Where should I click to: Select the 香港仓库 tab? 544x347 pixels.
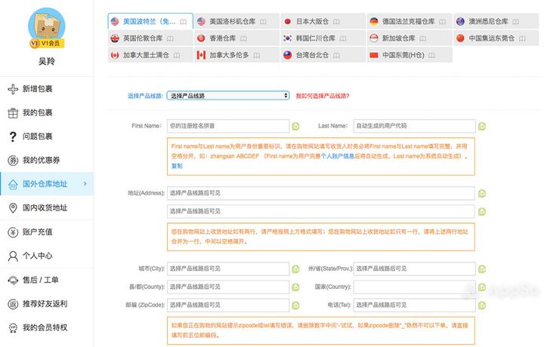click(x=236, y=38)
